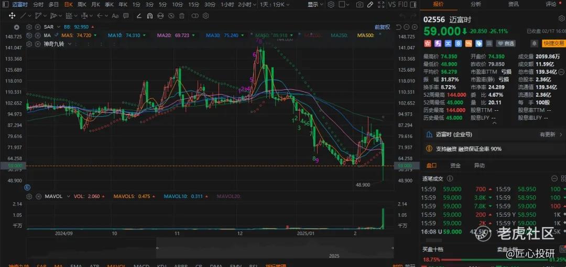Open the 分析 tab
Image resolution: width=566 pixels, height=267 pixels.
(476, 4)
